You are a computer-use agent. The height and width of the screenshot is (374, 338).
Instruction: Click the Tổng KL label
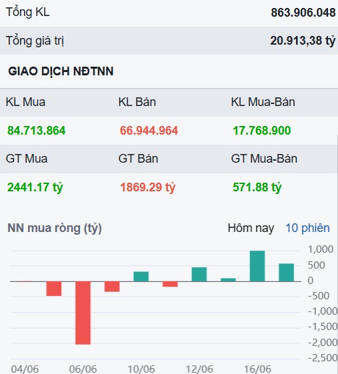point(28,12)
